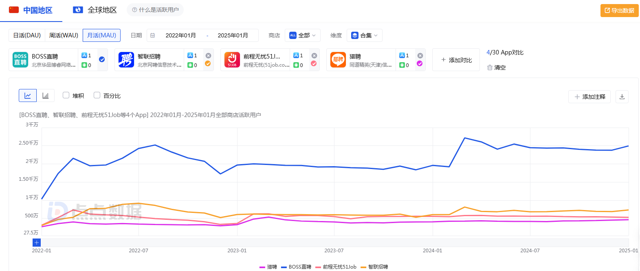Select the 月活(MAU) tab
Viewport: 640px width, 271px height.
click(x=101, y=35)
